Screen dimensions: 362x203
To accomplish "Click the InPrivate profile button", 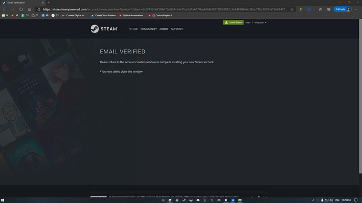I will [343, 9].
